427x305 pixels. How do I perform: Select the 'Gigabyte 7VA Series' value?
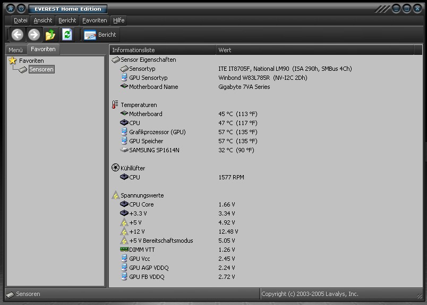[244, 87]
